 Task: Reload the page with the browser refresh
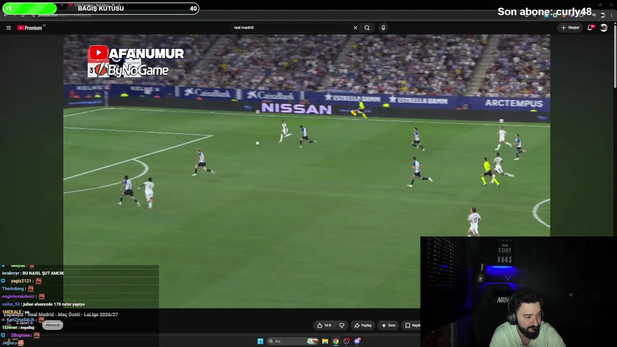click(23, 15)
